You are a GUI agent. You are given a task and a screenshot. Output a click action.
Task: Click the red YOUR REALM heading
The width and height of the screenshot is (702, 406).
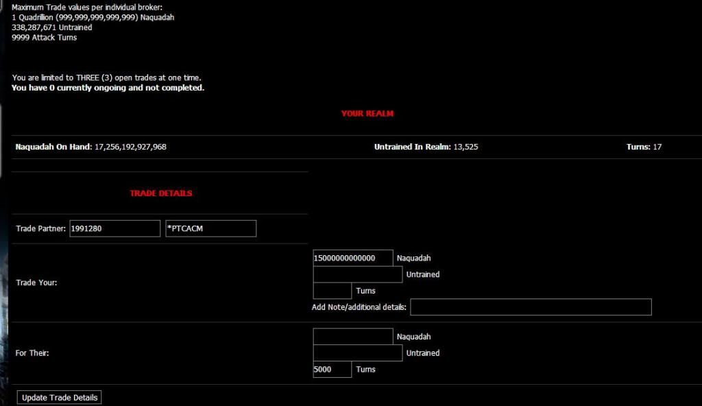[367, 113]
